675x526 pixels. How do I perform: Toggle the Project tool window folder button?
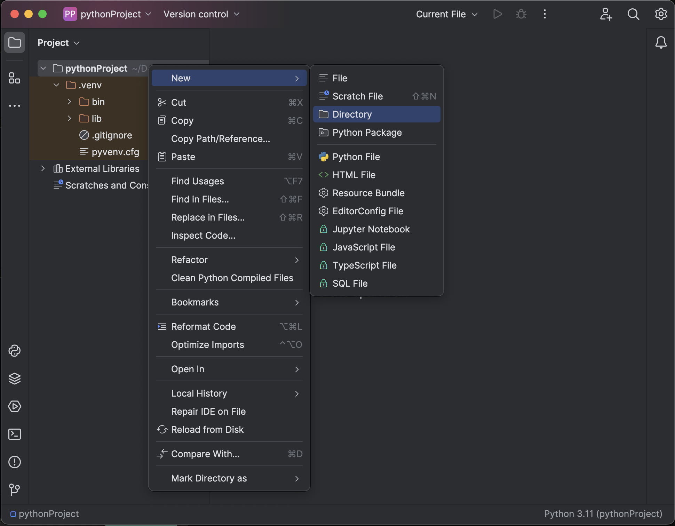(x=15, y=42)
